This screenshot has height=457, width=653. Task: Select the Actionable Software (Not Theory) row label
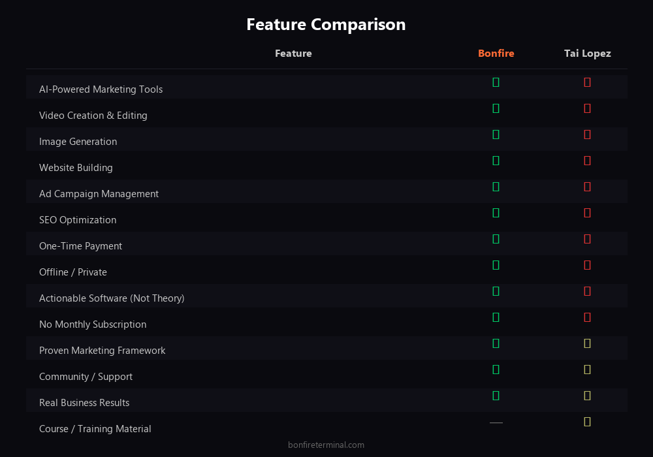(x=112, y=298)
